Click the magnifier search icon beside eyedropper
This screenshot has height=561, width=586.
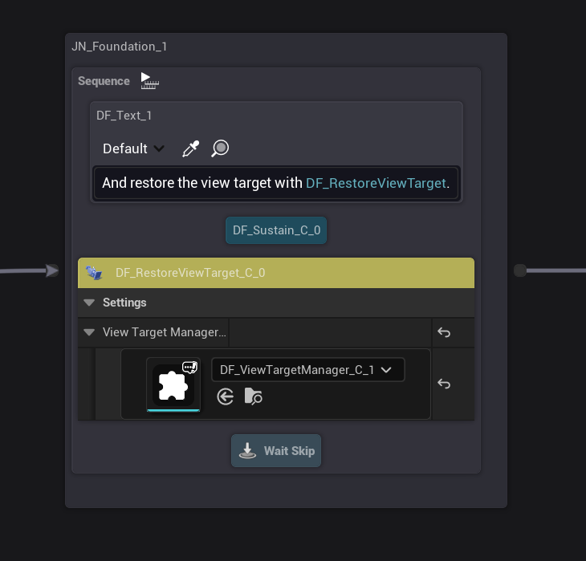coord(220,148)
